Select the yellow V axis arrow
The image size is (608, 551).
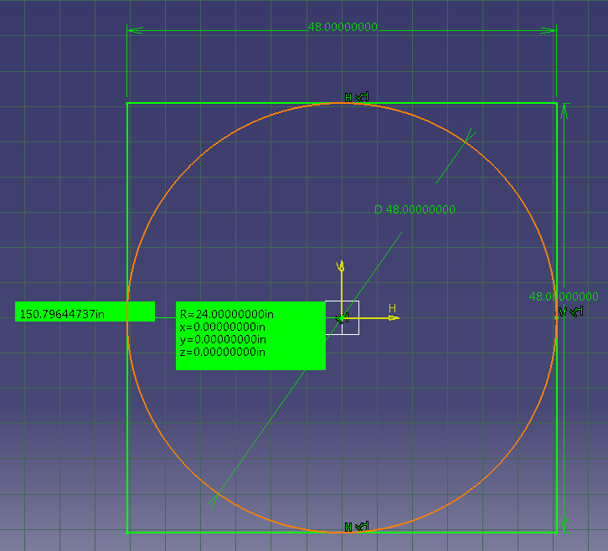pos(341,267)
